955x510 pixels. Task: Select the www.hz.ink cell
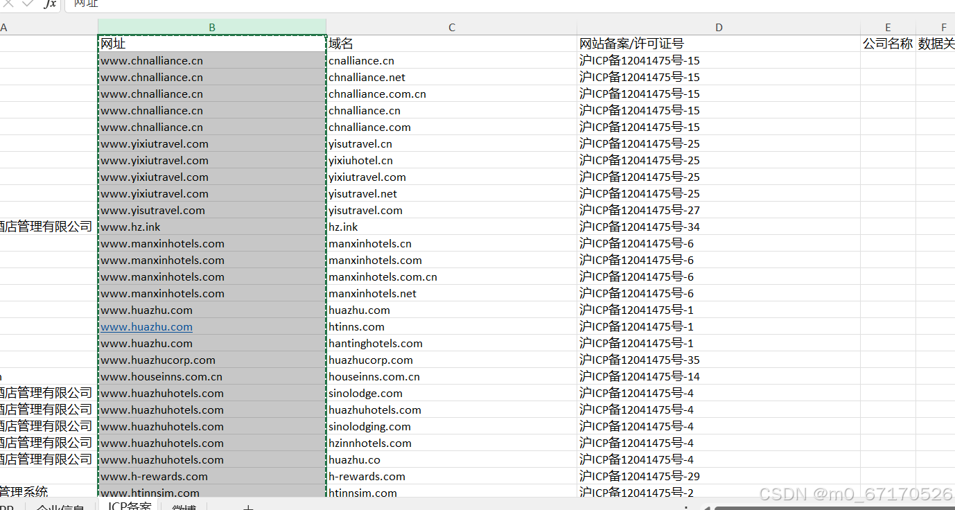click(212, 227)
